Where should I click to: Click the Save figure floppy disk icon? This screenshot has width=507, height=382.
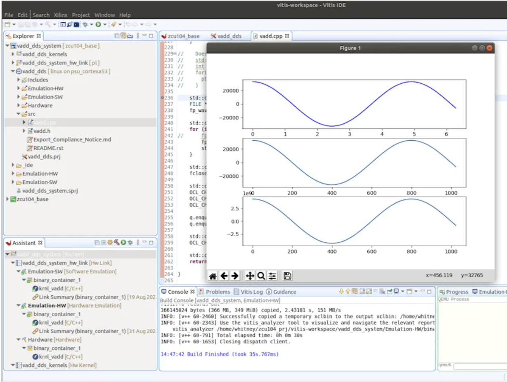click(x=288, y=276)
